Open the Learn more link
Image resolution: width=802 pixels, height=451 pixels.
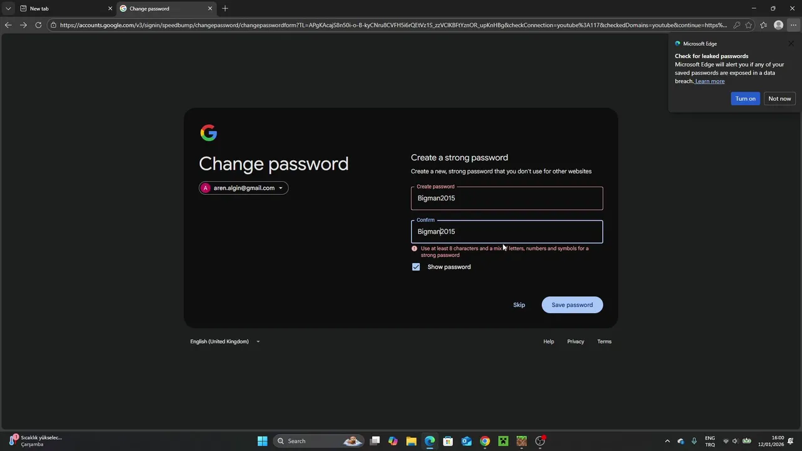tap(710, 81)
